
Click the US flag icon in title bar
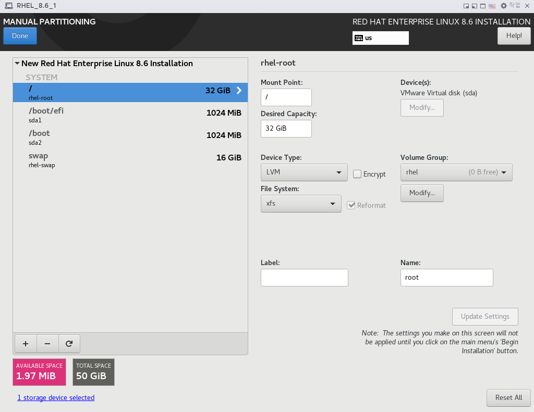click(x=492, y=6)
